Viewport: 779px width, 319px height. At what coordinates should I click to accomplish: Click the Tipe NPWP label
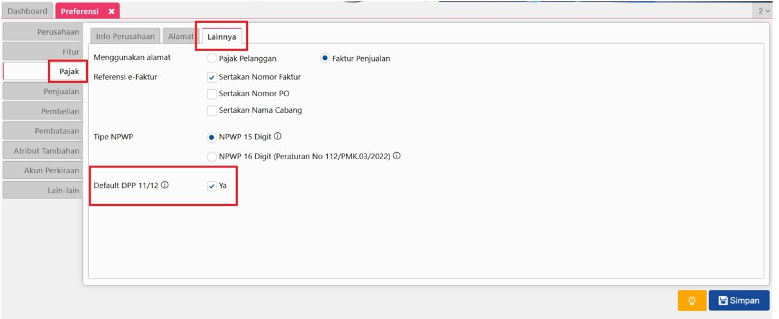tap(113, 137)
